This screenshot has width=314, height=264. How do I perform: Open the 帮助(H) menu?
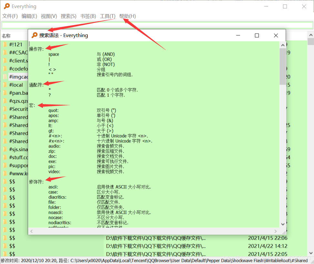coord(127,16)
